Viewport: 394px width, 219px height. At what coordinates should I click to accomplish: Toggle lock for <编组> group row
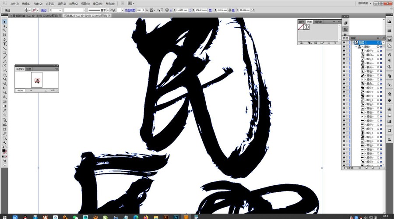point(348,47)
